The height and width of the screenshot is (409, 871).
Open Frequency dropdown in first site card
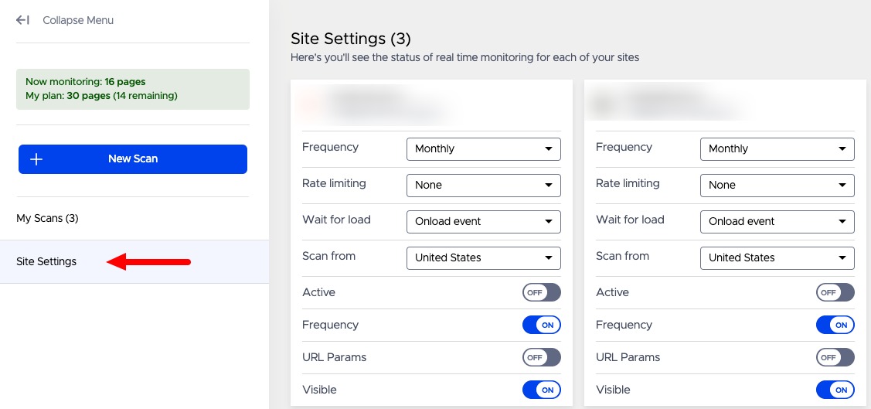483,148
